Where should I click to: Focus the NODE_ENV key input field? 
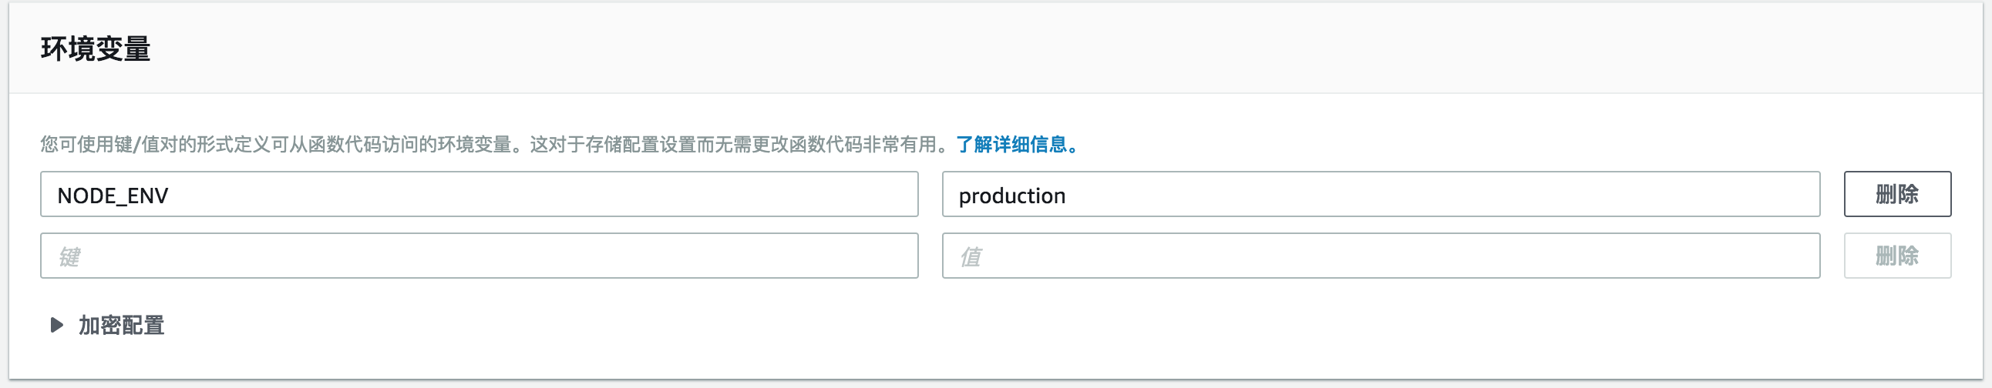point(479,195)
